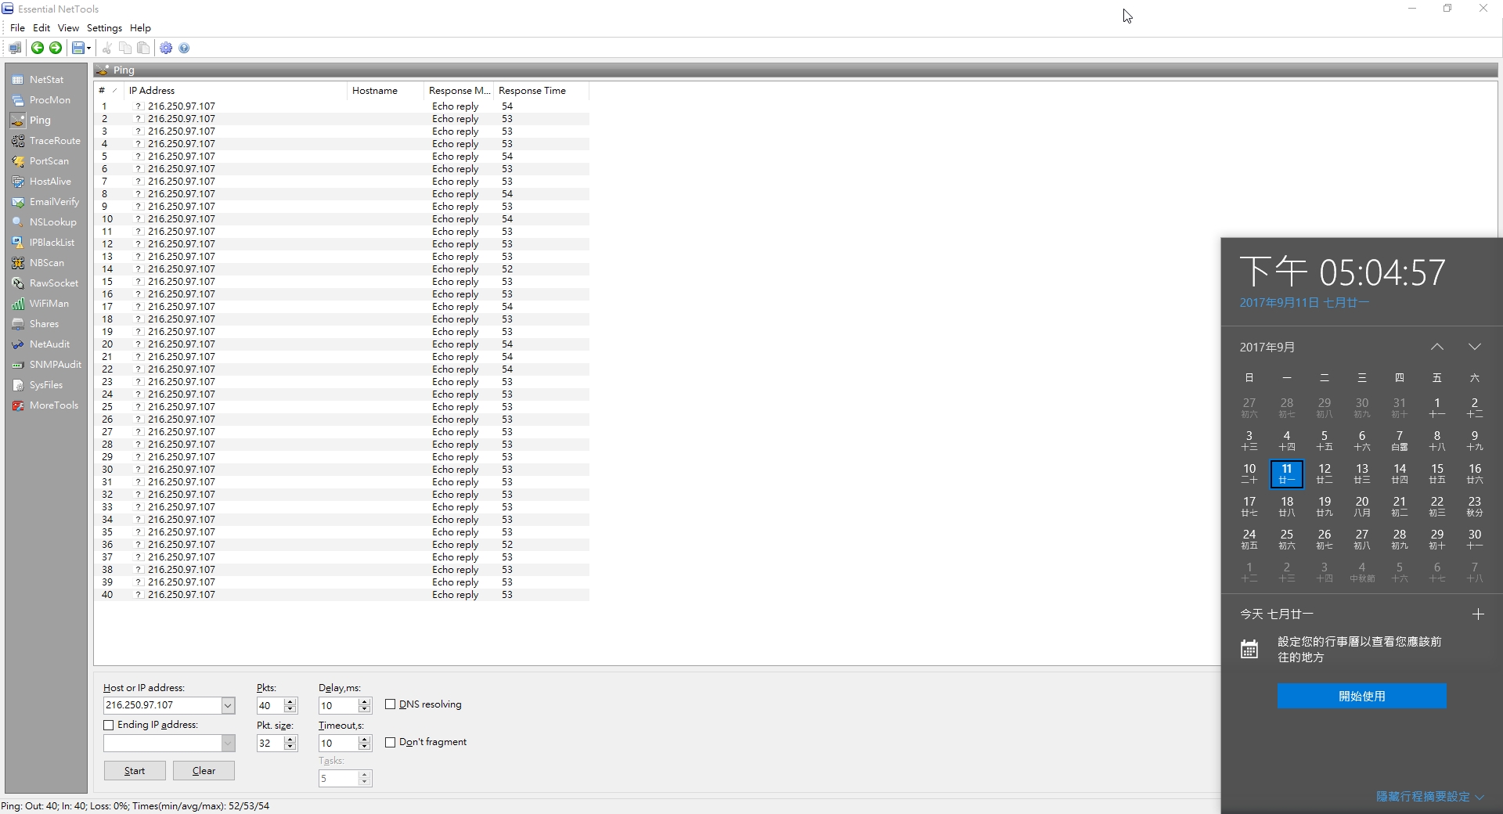Sort by the Hostname column header
This screenshot has height=814, width=1503.
(385, 91)
